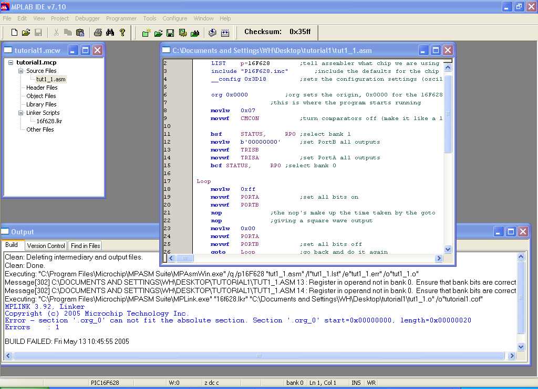The width and height of the screenshot is (538, 389).
Task: Click the Open File toolbar icon
Action: click(26, 33)
